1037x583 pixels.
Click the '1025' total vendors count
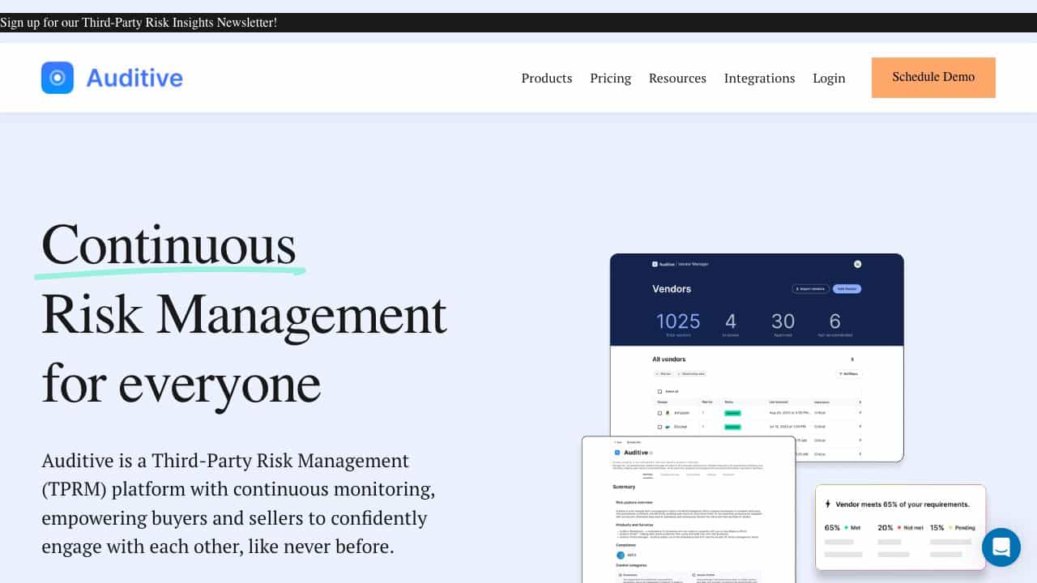(x=678, y=321)
